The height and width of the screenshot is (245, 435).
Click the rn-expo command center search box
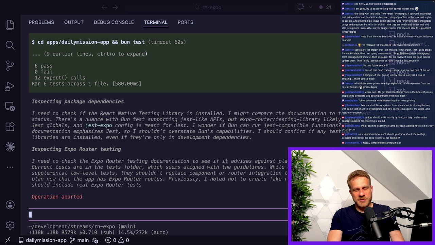tap(208, 7)
